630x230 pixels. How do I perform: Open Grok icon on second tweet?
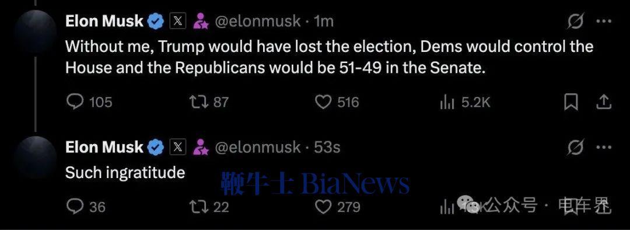click(575, 148)
